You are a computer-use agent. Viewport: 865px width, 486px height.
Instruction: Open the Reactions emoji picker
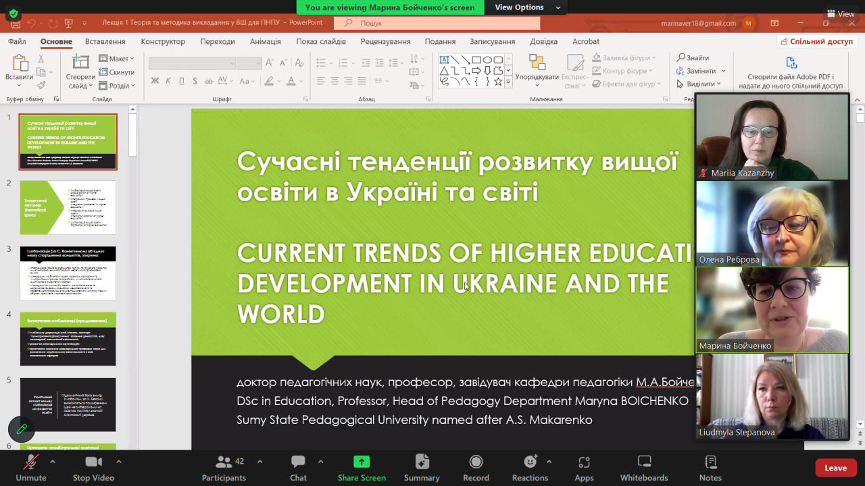tap(530, 462)
